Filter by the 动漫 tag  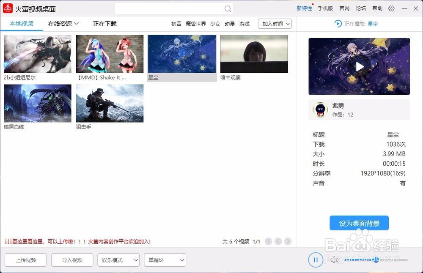click(230, 24)
